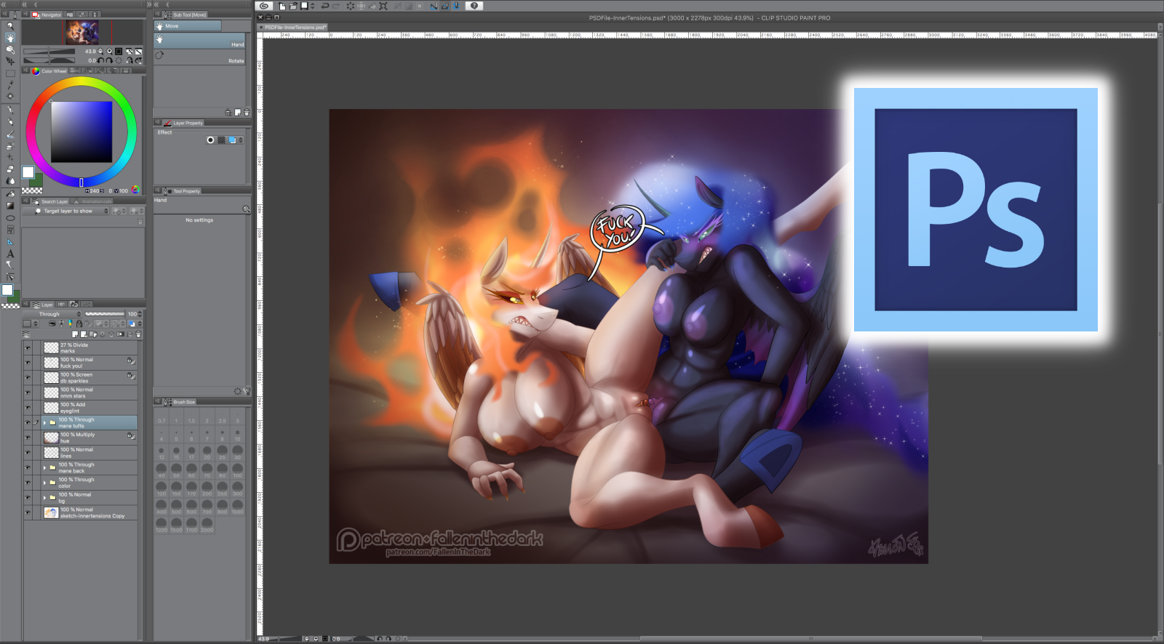Open the Scale/Rotate transform icon in command bar
This screenshot has height=644, width=1164.
click(383, 6)
